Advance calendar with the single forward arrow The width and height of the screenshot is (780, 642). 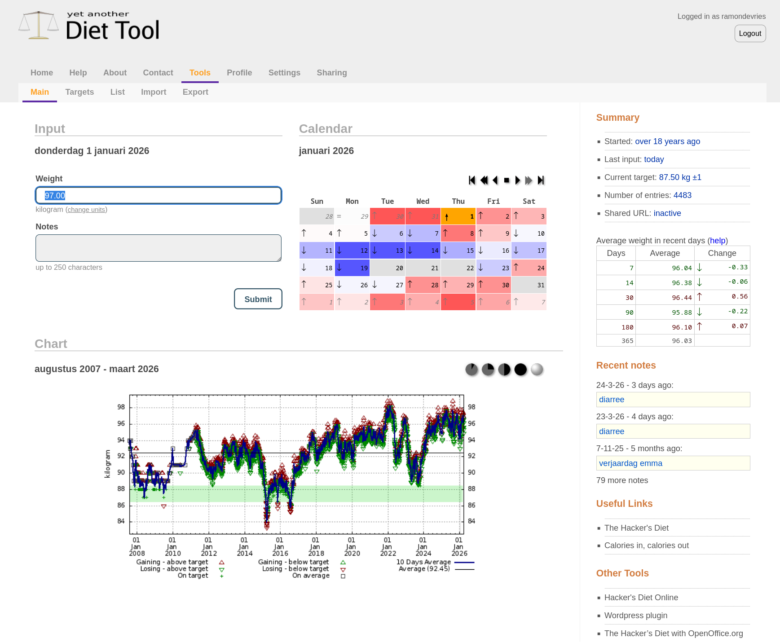(518, 180)
